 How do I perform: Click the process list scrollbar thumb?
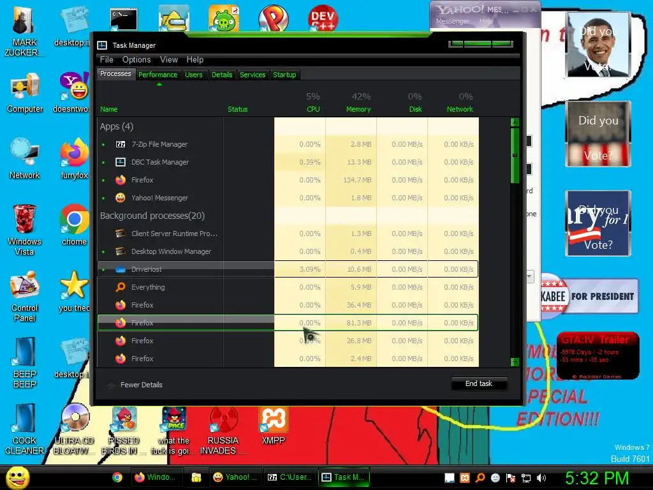tap(515, 156)
